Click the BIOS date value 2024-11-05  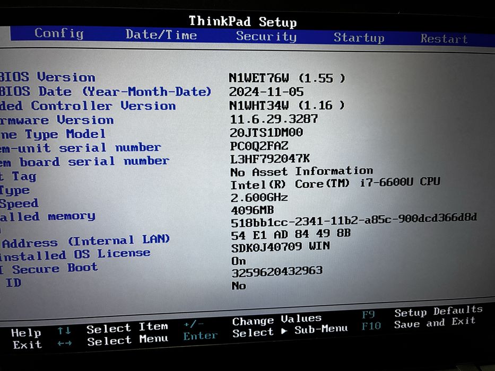(x=266, y=92)
